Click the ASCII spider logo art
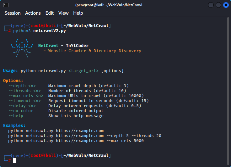 coord(22,48)
